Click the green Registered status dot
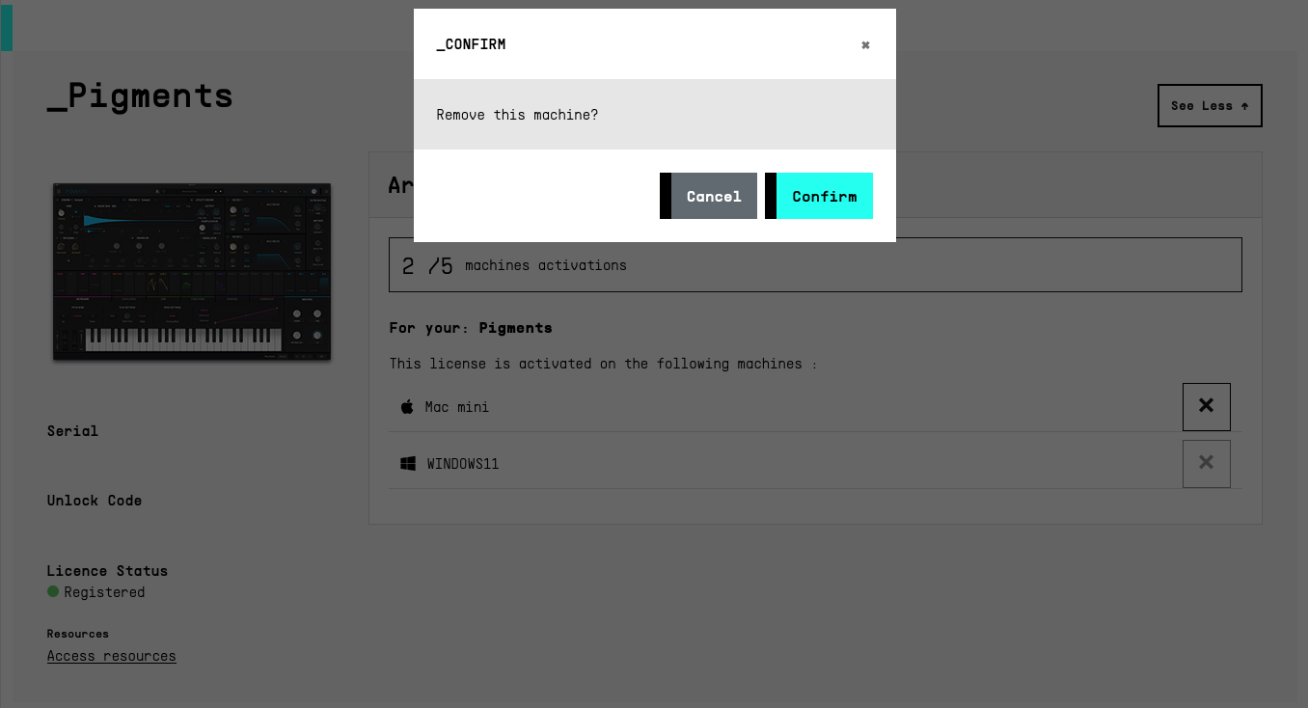The width and height of the screenshot is (1308, 708). pyautogui.click(x=53, y=591)
